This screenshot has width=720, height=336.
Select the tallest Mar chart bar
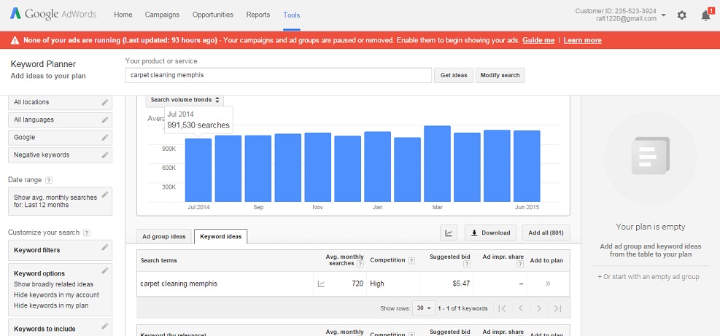pos(437,163)
